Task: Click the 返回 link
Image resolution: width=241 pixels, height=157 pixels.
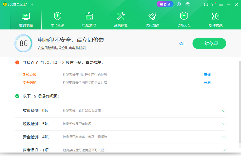Action: pos(182,44)
